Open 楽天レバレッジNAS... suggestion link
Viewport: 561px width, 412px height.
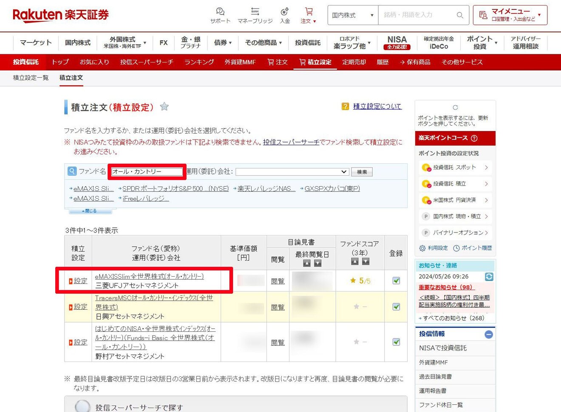pos(266,189)
